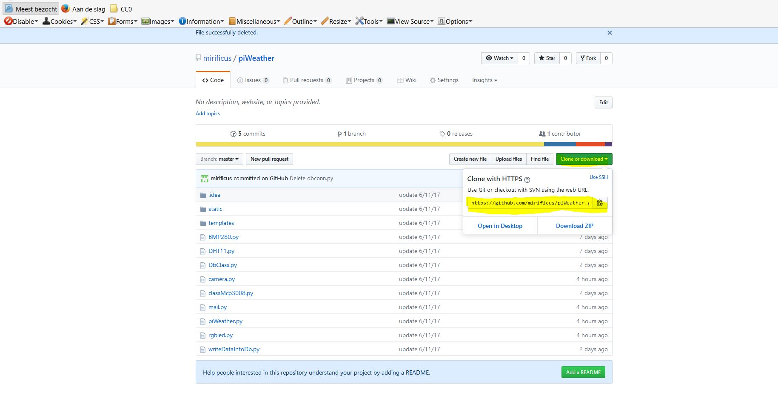Open the Disable menu in the developer toolbar
The image size is (778, 395).
click(21, 21)
